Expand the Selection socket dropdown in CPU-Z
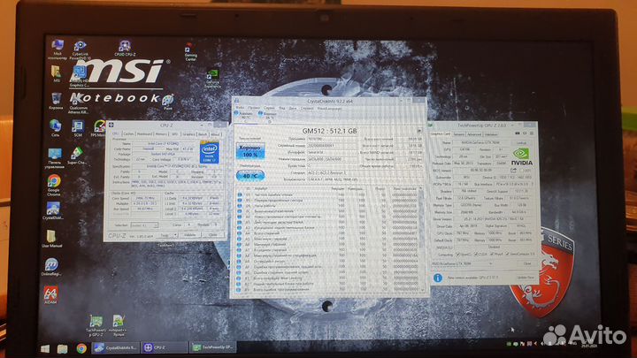The image size is (637, 358). (x=144, y=225)
